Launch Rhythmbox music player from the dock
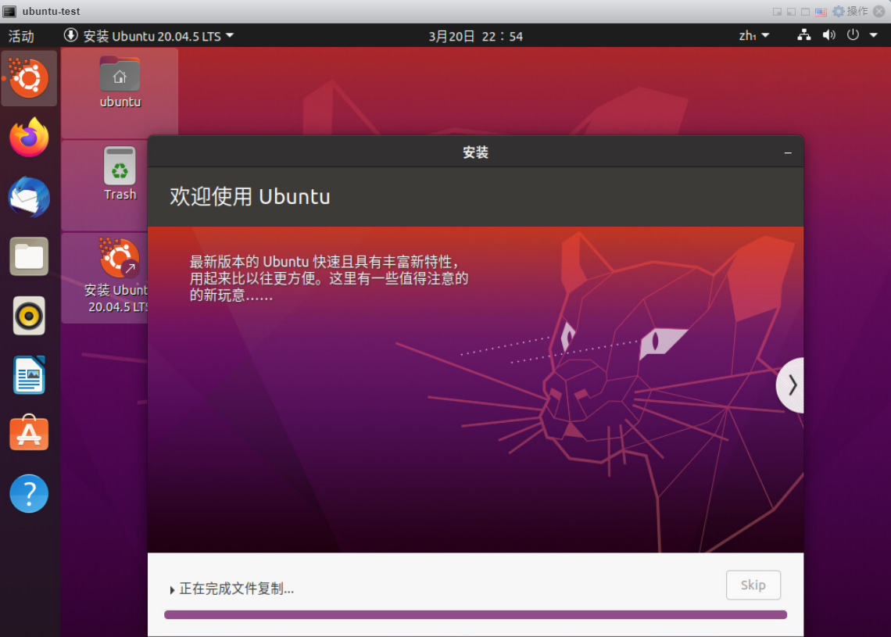 29,316
